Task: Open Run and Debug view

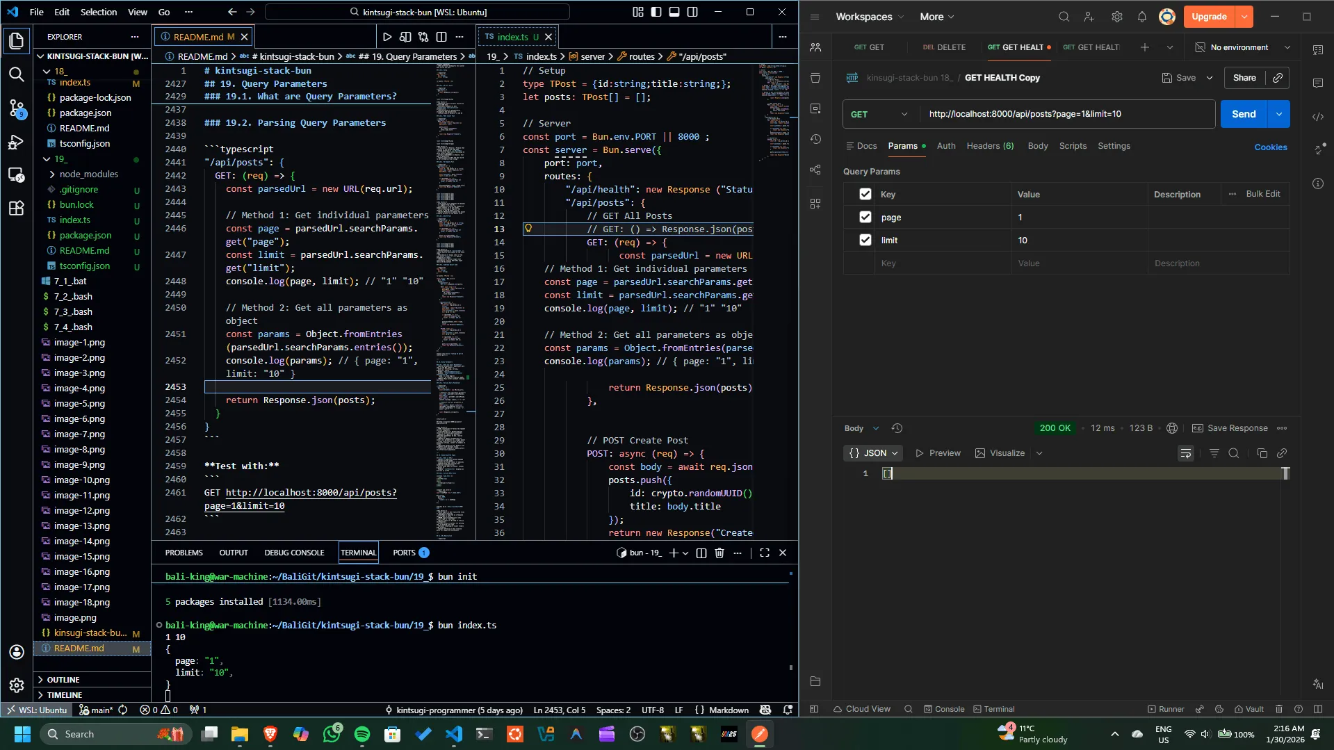Action: 16,142
